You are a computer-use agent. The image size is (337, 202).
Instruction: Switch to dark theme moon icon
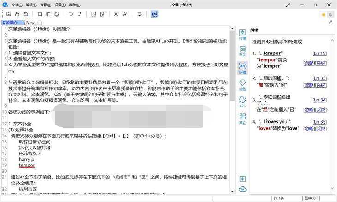click(331, 15)
